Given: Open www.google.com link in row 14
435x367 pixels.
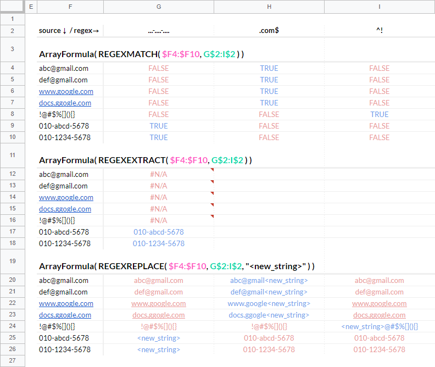Looking at the screenshot, I should coord(66,197).
